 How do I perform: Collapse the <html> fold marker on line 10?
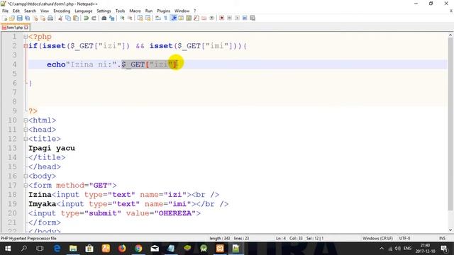tap(26, 120)
